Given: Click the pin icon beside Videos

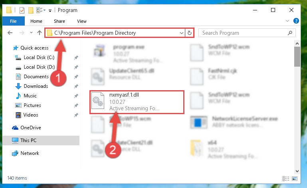Looking at the screenshot, I should [x=76, y=115].
